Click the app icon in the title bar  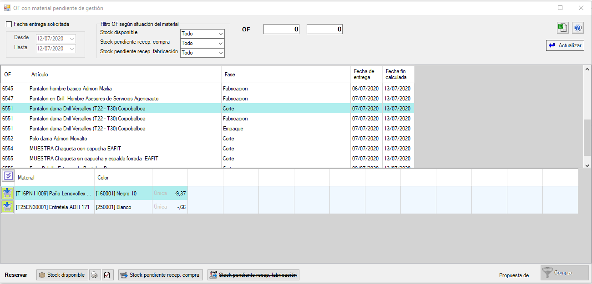pyautogui.click(x=7, y=8)
